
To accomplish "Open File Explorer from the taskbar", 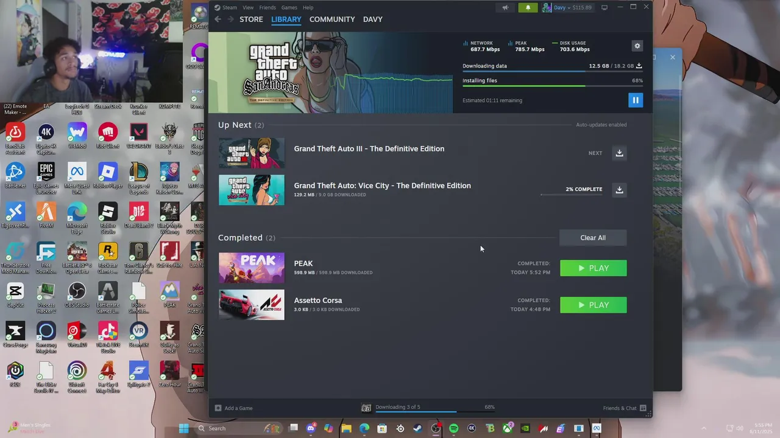I will (346, 428).
